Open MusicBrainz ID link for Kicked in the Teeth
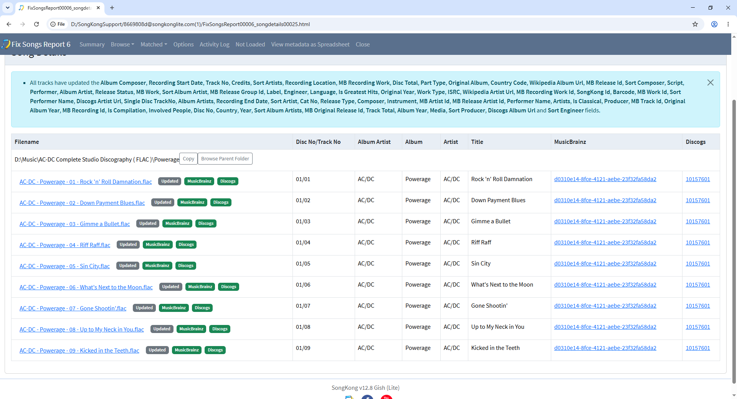This screenshot has height=399, width=737. [605, 348]
